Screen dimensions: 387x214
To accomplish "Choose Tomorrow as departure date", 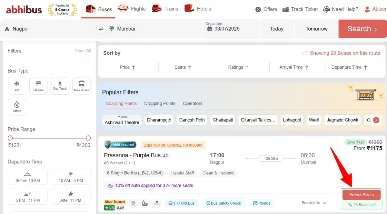I will [x=316, y=29].
